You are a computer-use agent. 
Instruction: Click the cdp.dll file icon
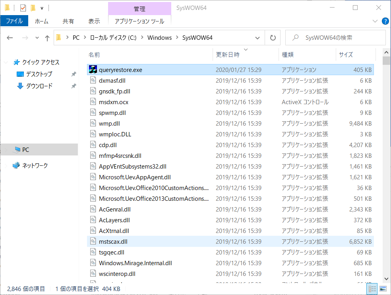tap(93, 145)
